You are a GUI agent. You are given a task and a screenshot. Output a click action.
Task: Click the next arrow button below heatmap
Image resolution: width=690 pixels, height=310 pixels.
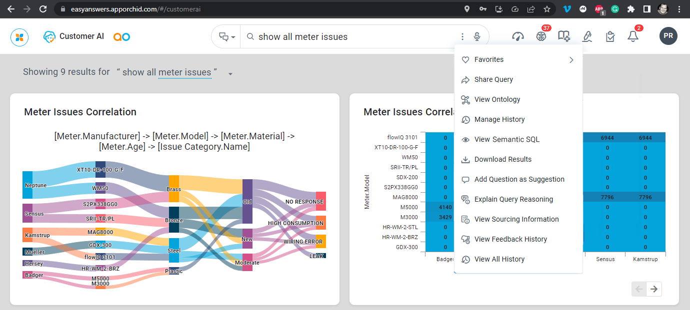[x=654, y=289]
